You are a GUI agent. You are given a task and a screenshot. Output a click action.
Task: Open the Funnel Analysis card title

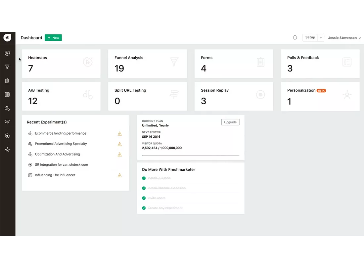click(x=129, y=58)
